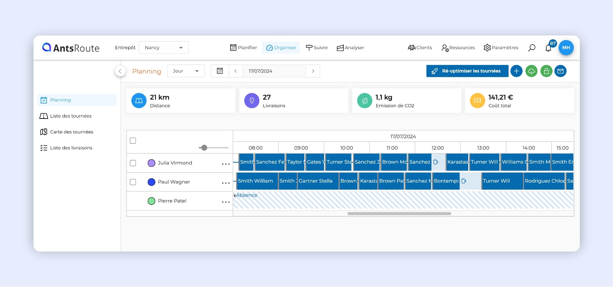The width and height of the screenshot is (613, 287).
Task: Toggle the select-all checkbox in planning header
Action: click(133, 141)
